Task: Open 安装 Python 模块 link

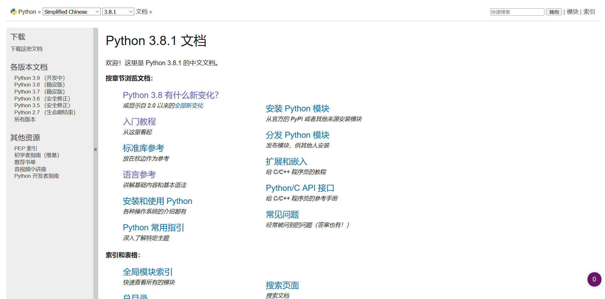Action: [x=297, y=108]
